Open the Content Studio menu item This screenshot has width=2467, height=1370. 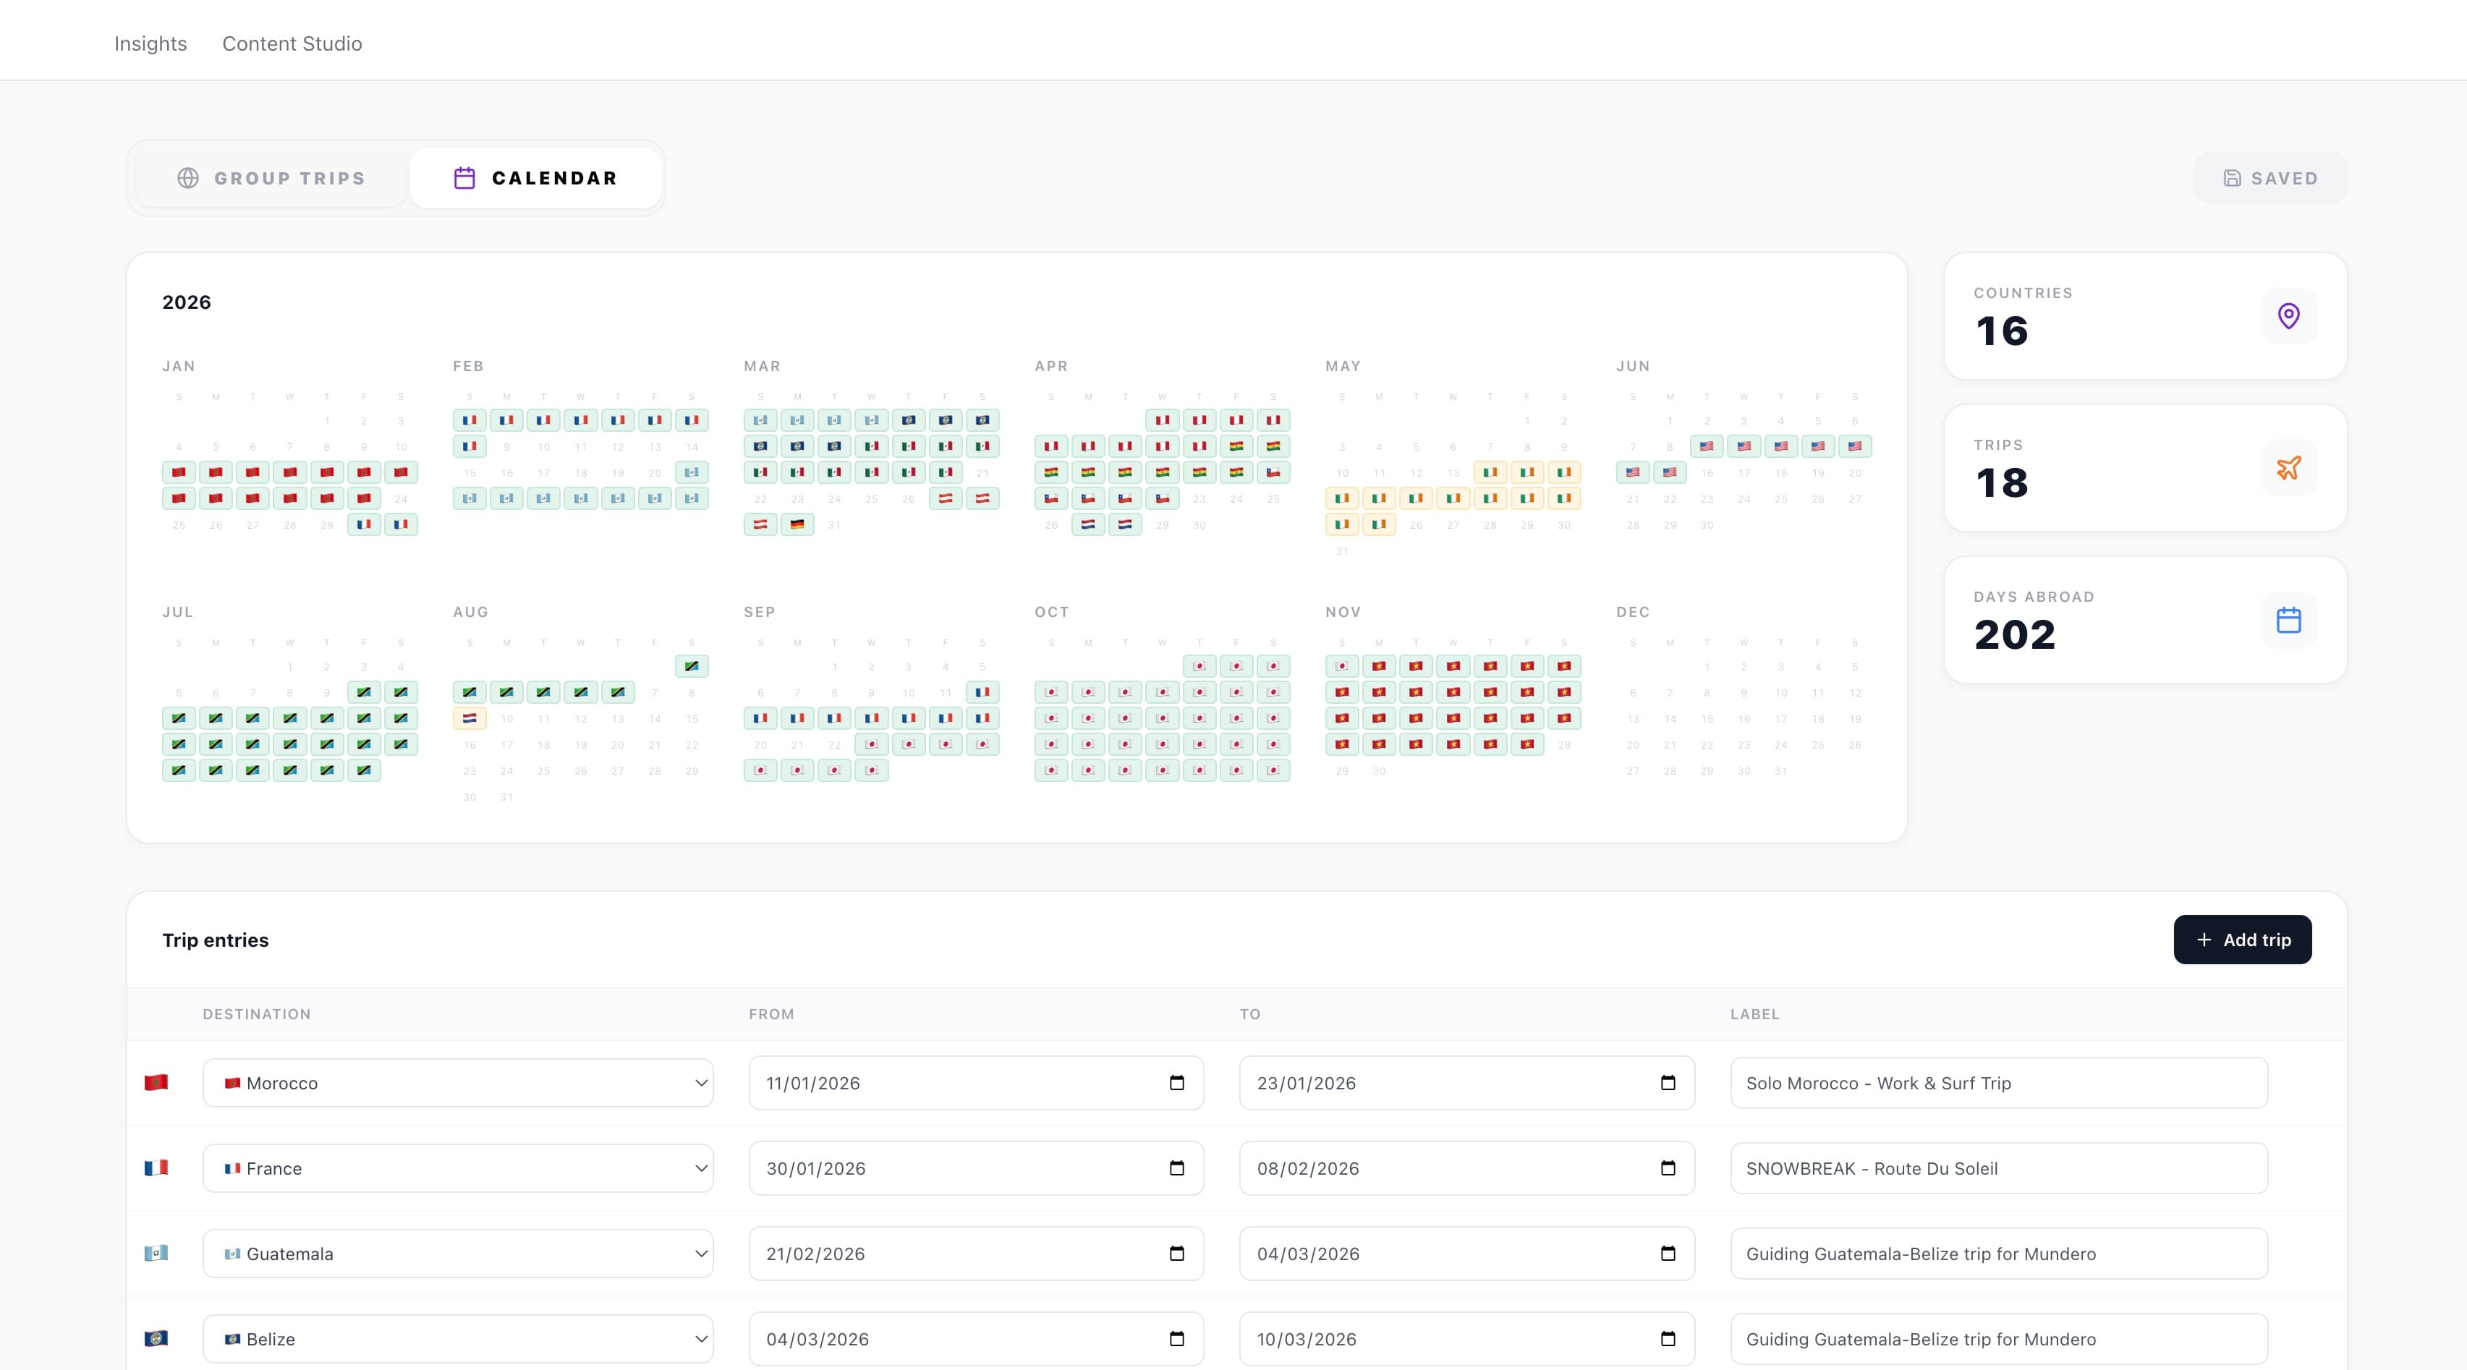point(292,43)
